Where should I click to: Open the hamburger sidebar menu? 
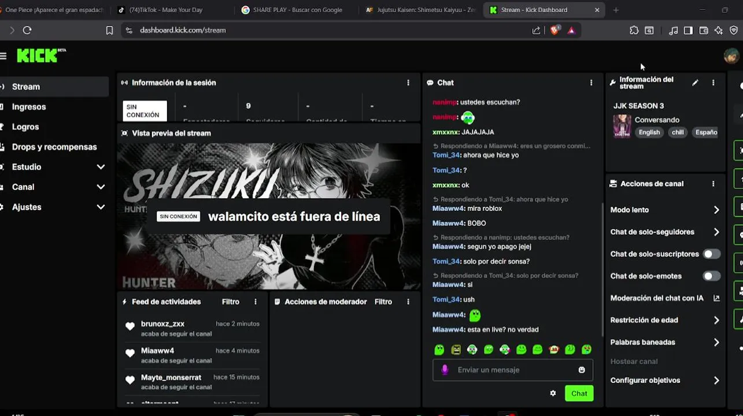click(x=3, y=55)
